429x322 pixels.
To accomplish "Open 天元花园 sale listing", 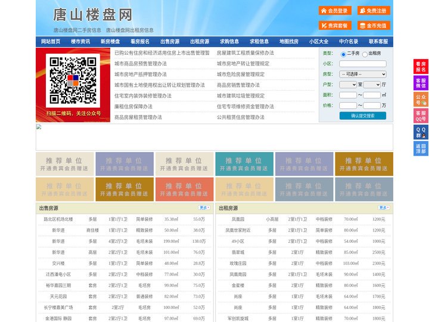I will pyautogui.click(x=58, y=296).
